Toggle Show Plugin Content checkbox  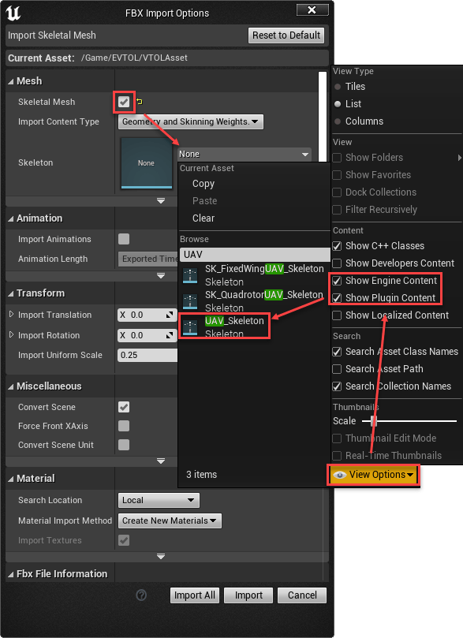337,298
